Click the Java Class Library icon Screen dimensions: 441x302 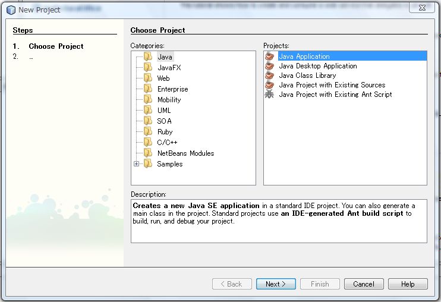(x=270, y=75)
